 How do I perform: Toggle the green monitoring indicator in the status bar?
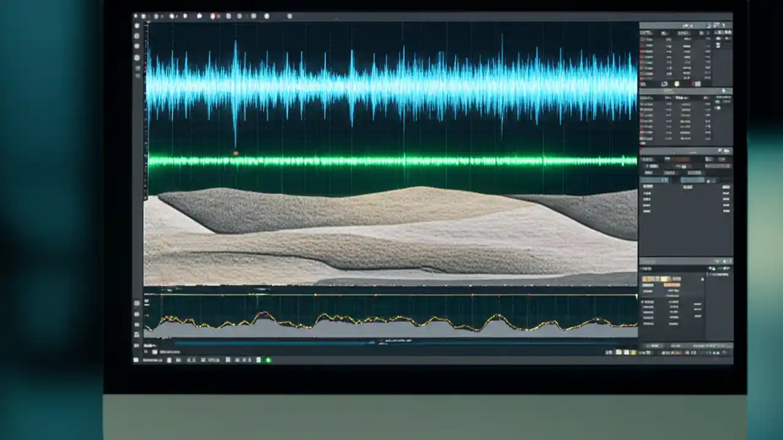(267, 360)
